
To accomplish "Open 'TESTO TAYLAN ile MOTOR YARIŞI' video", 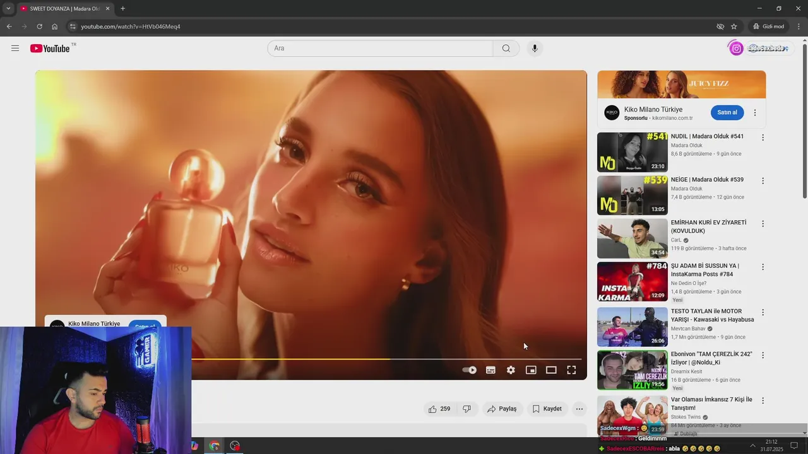I will 712,315.
